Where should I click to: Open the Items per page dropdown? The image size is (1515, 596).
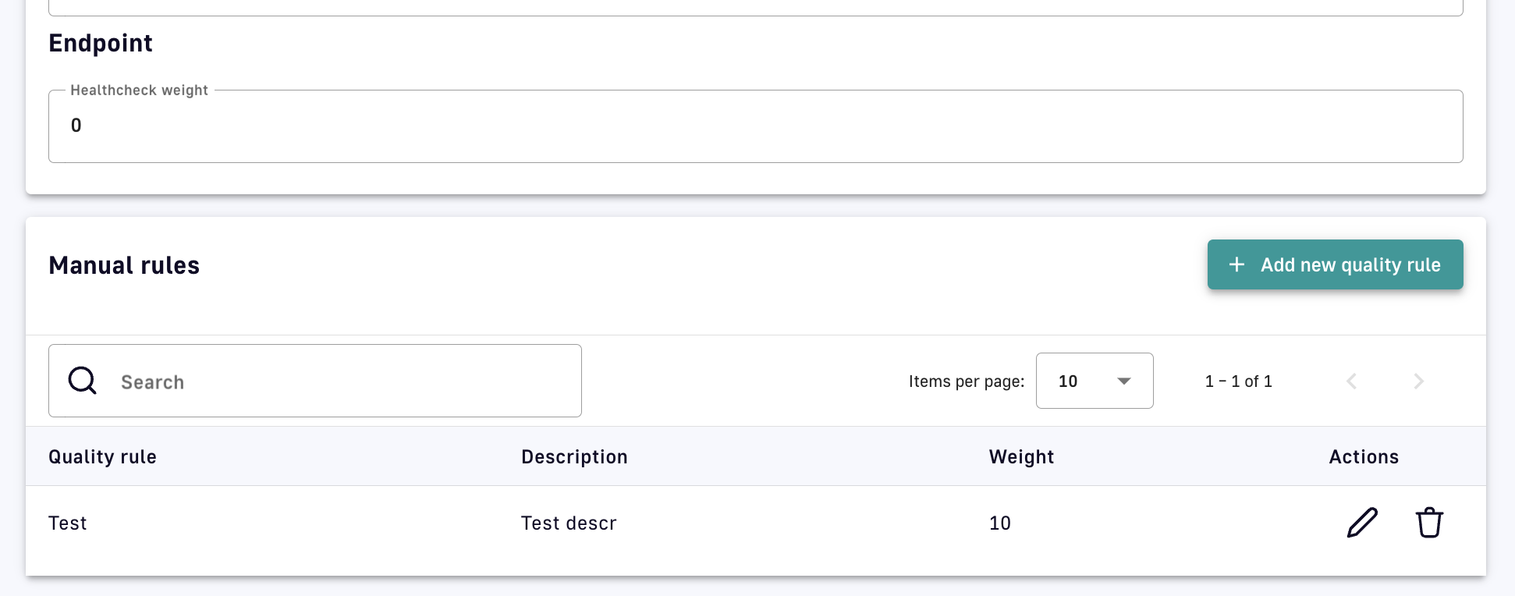(x=1094, y=381)
